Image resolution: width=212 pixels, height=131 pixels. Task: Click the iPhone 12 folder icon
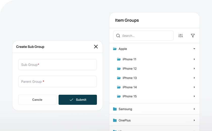119,69
